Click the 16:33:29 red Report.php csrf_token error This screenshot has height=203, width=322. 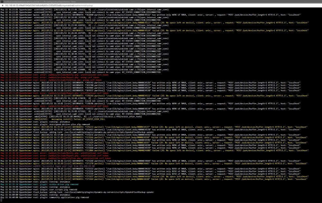click(x=54, y=93)
